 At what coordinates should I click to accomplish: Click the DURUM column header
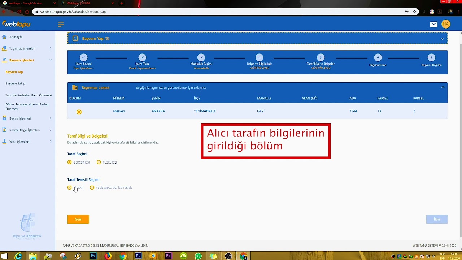pos(75,98)
